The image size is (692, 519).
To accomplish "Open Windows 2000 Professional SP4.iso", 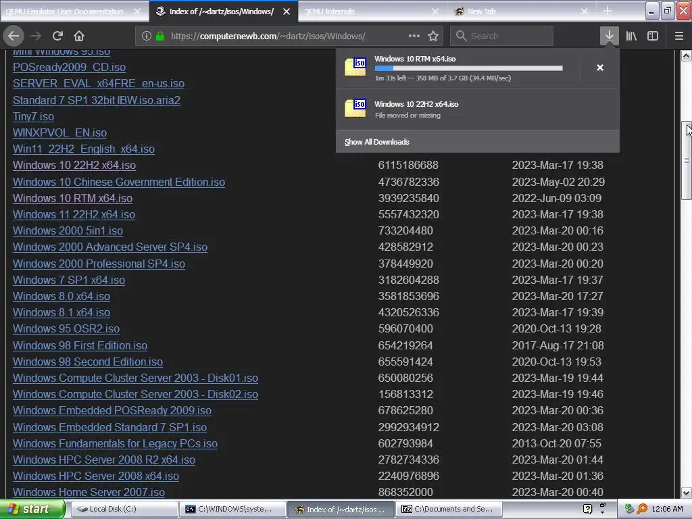I will coord(99,264).
